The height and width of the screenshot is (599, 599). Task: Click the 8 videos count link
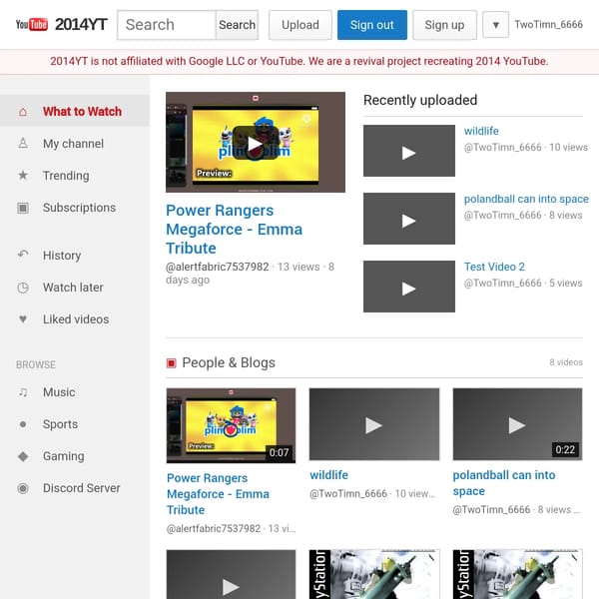coord(566,362)
